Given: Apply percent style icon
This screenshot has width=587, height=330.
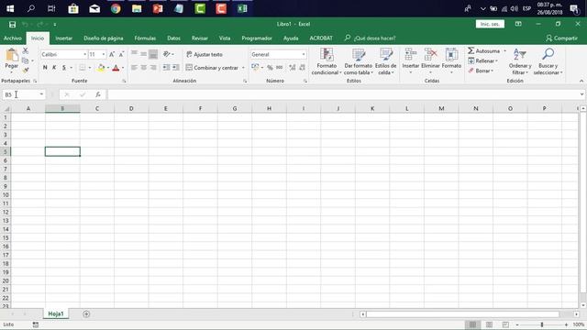Looking at the screenshot, I should (x=270, y=68).
